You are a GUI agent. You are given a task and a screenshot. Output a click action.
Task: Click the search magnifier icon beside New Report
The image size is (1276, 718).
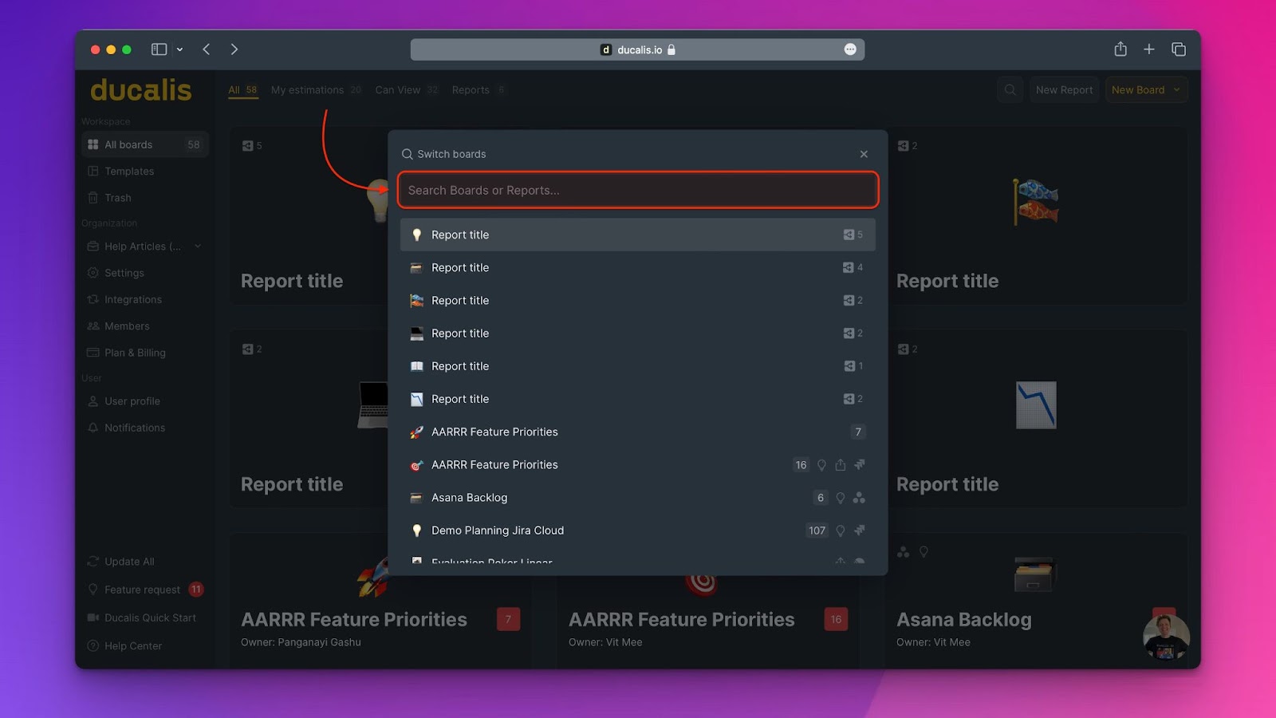(x=1010, y=90)
